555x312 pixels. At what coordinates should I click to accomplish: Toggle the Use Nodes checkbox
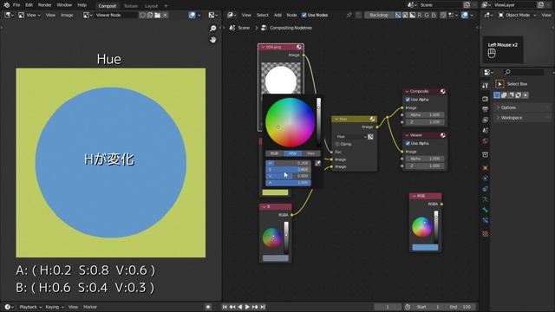pyautogui.click(x=304, y=15)
